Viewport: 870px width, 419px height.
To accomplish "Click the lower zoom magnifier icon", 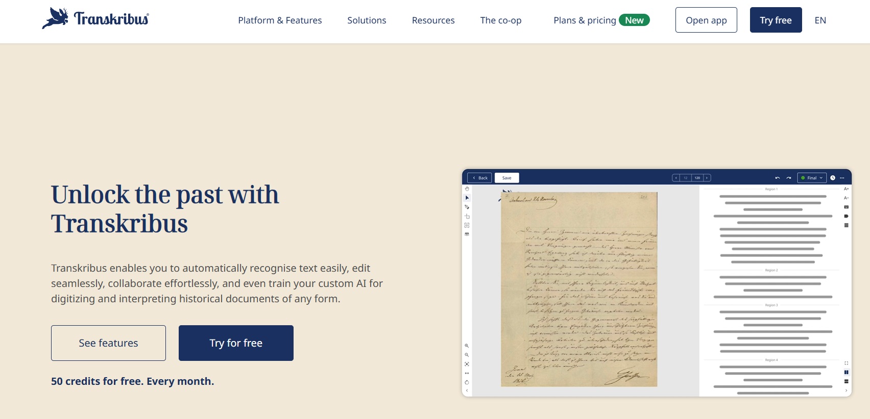I will [467, 355].
